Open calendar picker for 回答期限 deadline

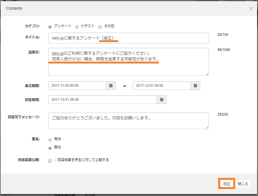pos(161,100)
